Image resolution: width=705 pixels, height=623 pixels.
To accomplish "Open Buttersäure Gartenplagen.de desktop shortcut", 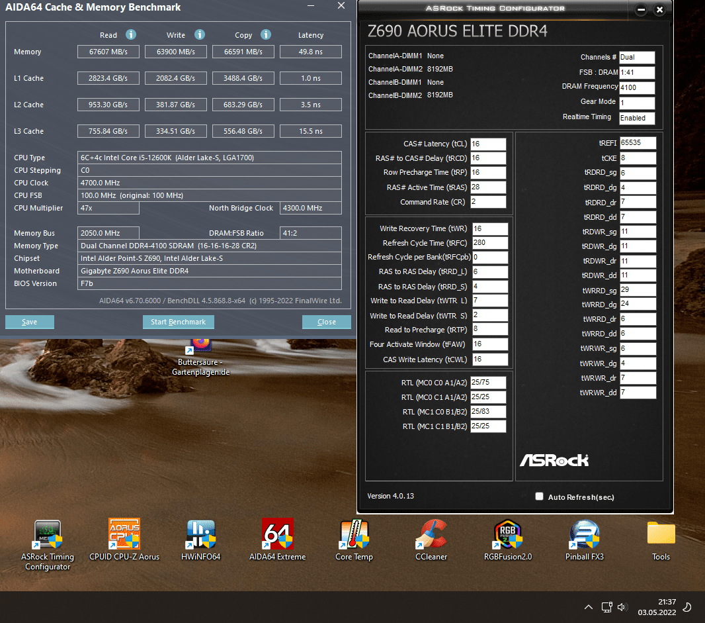I will (x=200, y=358).
